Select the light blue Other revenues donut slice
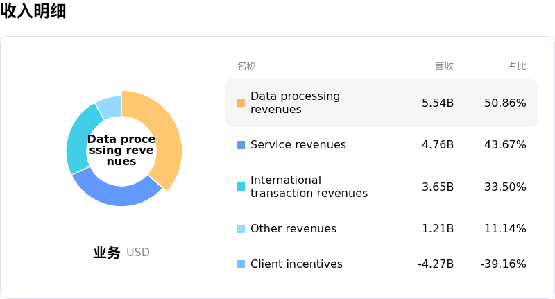The height and width of the screenshot is (299, 555). point(110,105)
